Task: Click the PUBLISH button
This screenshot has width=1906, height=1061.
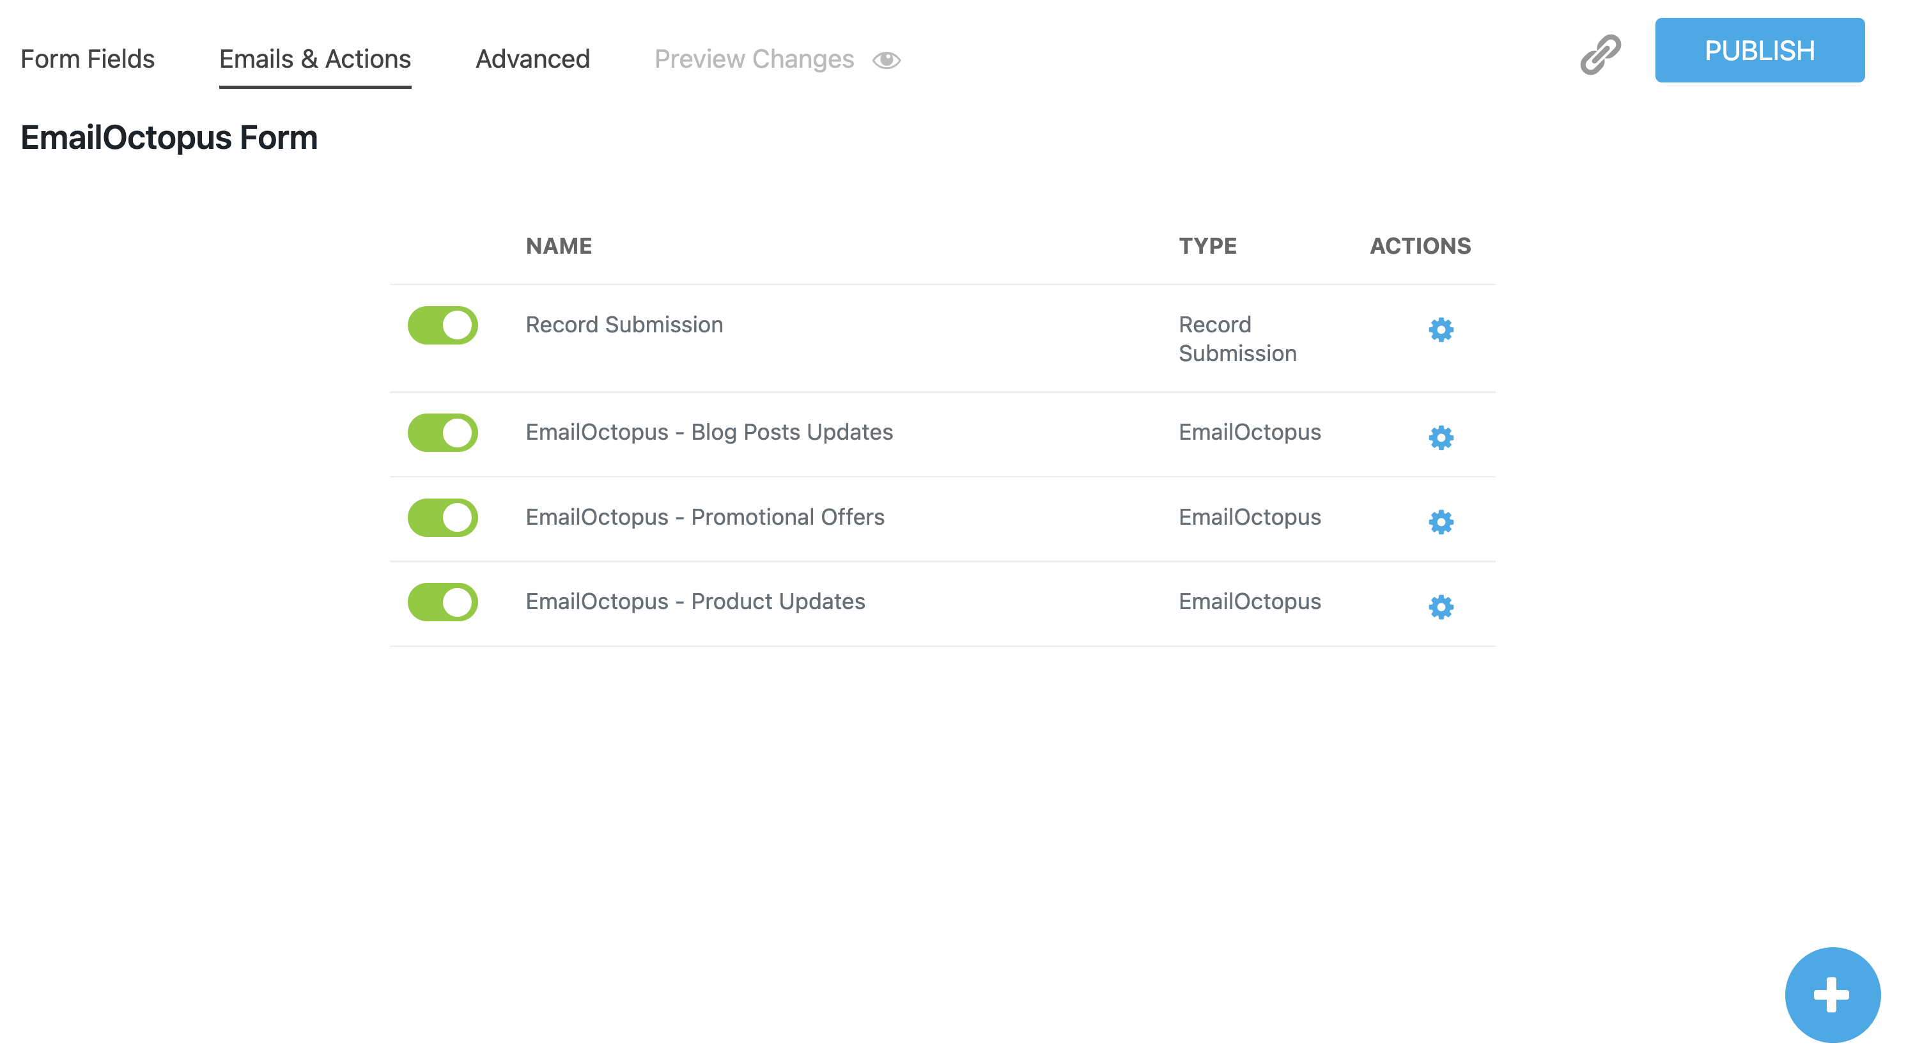Action: [x=1760, y=50]
